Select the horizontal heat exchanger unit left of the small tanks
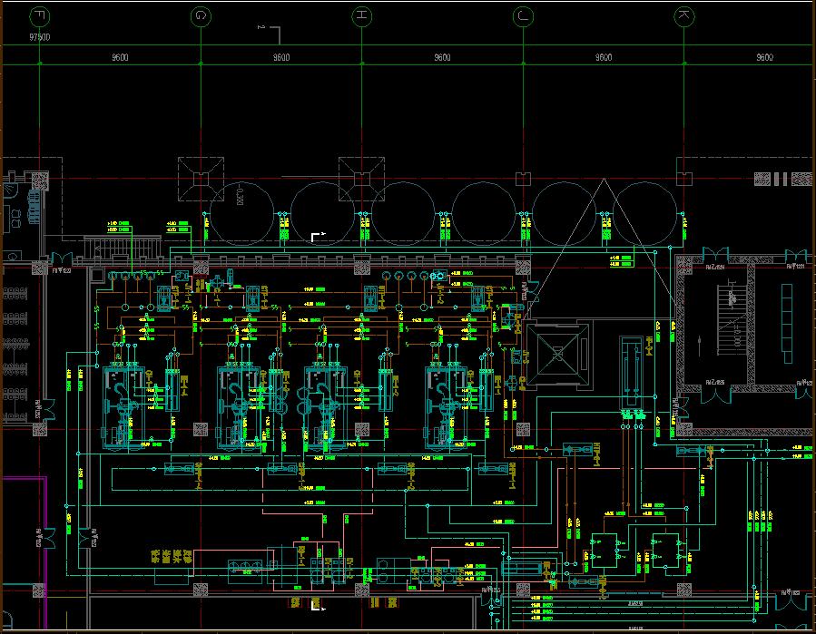 click(522, 568)
